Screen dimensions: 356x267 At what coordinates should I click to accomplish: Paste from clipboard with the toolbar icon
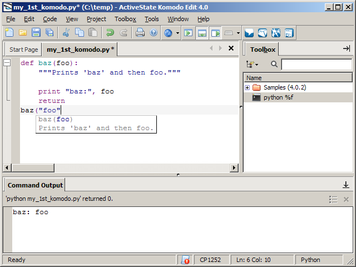[93, 33]
